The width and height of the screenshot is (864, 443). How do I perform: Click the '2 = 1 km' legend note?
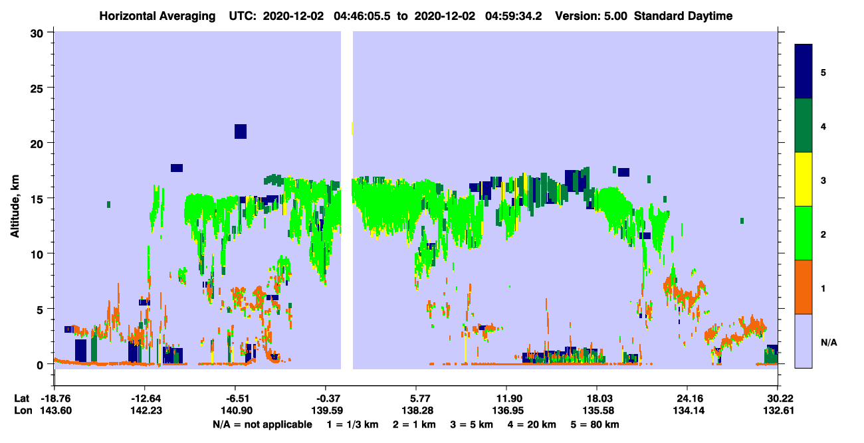point(415,424)
